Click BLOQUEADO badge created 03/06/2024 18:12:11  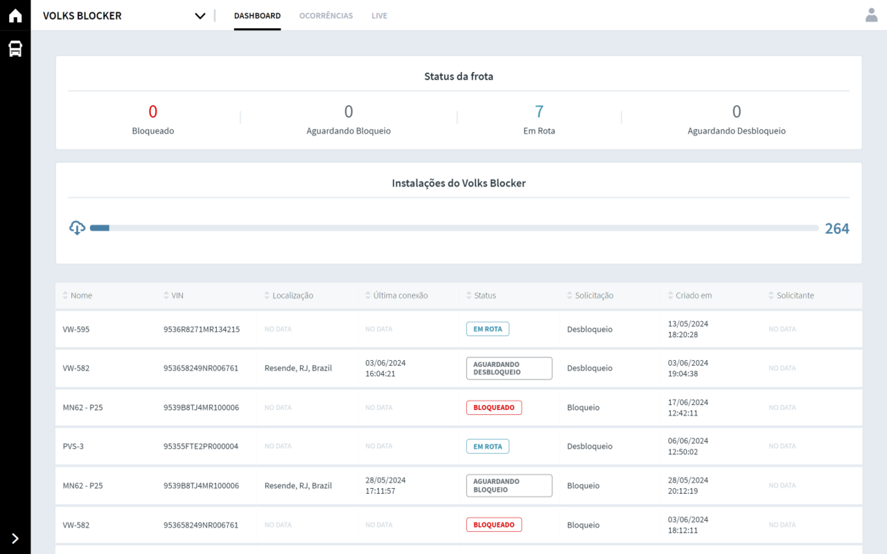click(494, 525)
